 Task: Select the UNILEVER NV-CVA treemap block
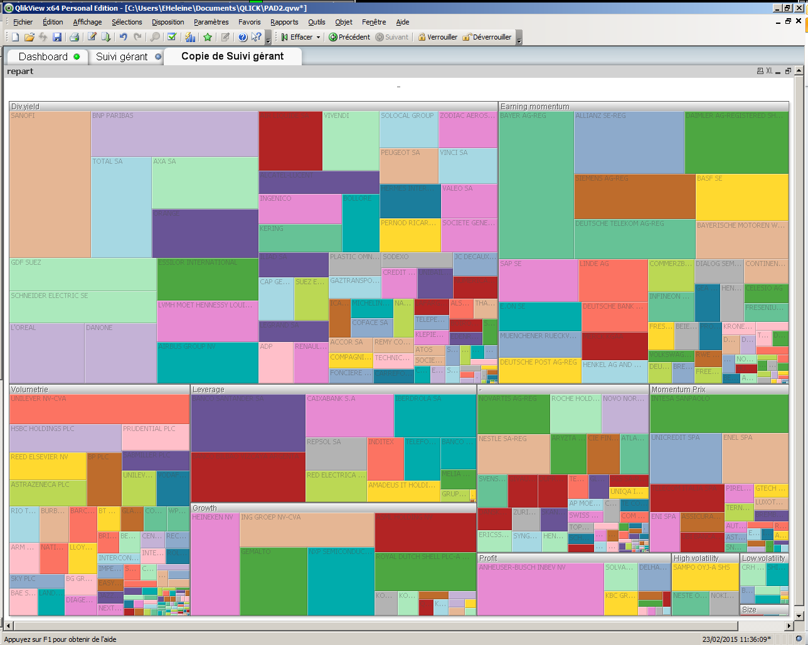(100, 409)
